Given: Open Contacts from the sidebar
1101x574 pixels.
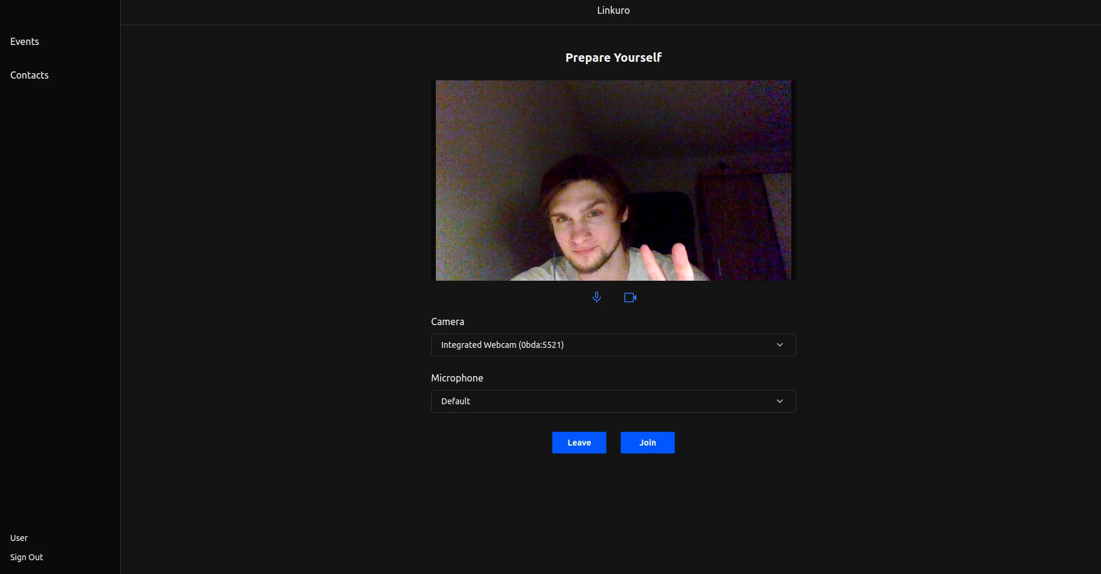Looking at the screenshot, I should click(29, 75).
